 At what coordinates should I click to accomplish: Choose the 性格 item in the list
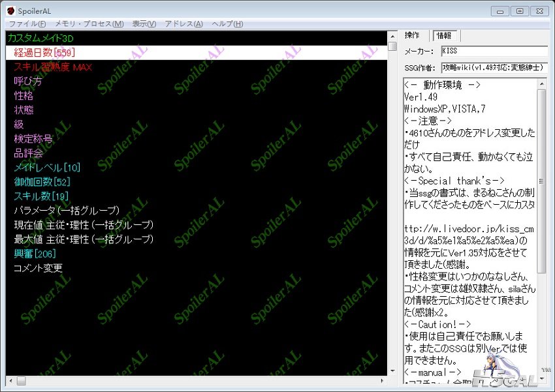click(24, 95)
